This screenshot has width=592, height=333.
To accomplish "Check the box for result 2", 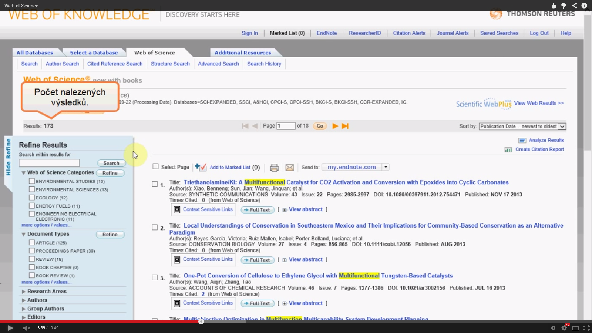I will coord(155,227).
